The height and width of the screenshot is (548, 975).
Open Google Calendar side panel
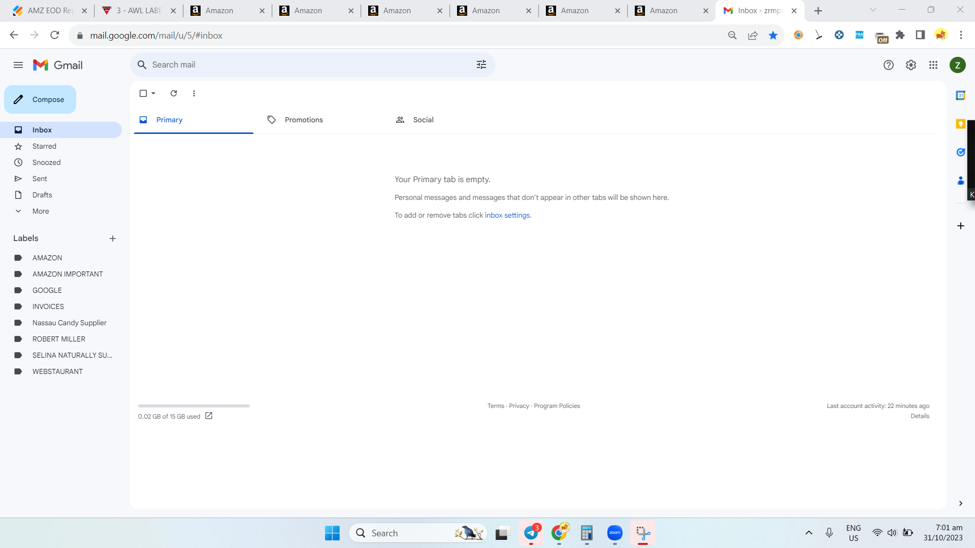(x=961, y=95)
